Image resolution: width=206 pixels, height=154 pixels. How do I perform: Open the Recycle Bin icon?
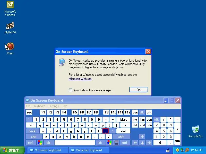point(195,132)
